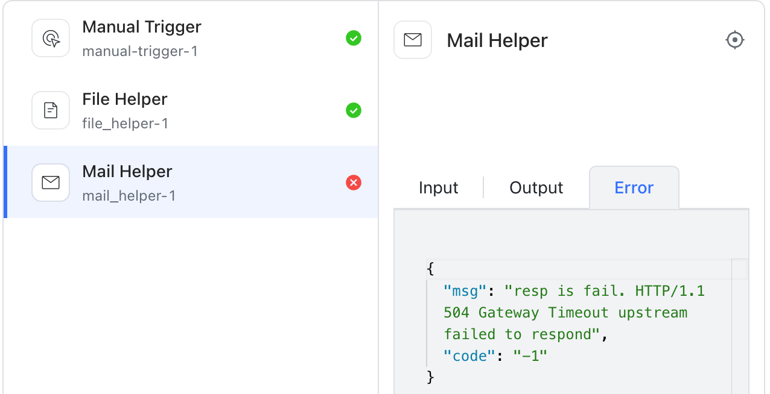Click the Manual Trigger cursor icon
Screen dimensions: 770x394
51,37
